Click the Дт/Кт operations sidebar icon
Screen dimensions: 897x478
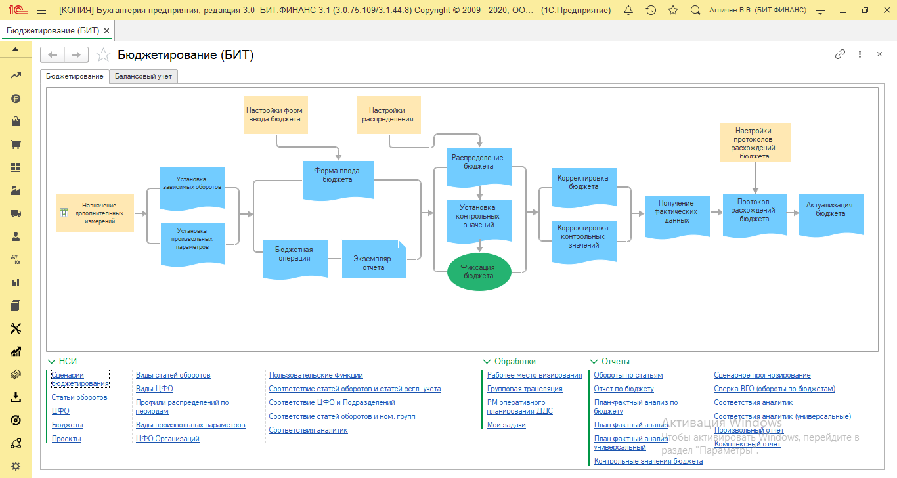(x=16, y=259)
